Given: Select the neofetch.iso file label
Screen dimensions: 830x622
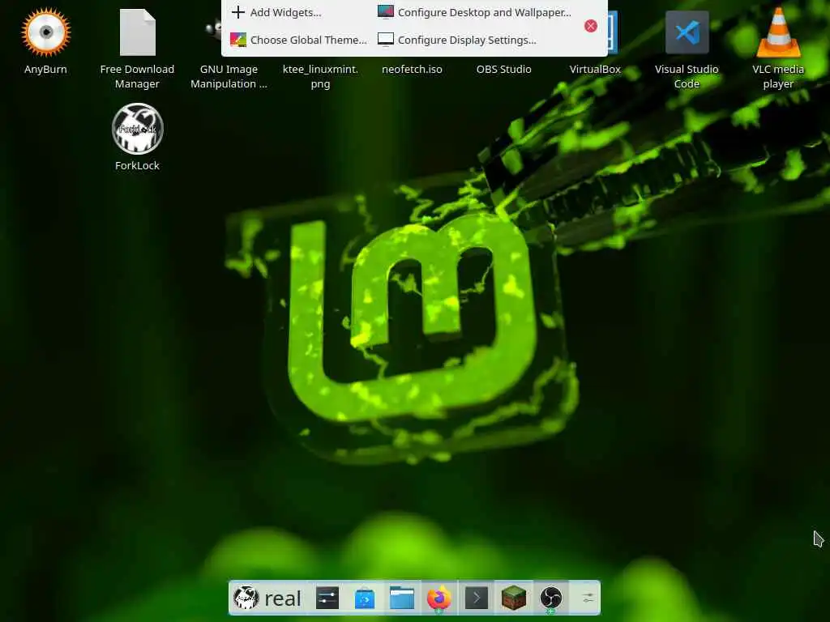Looking at the screenshot, I should (x=412, y=70).
